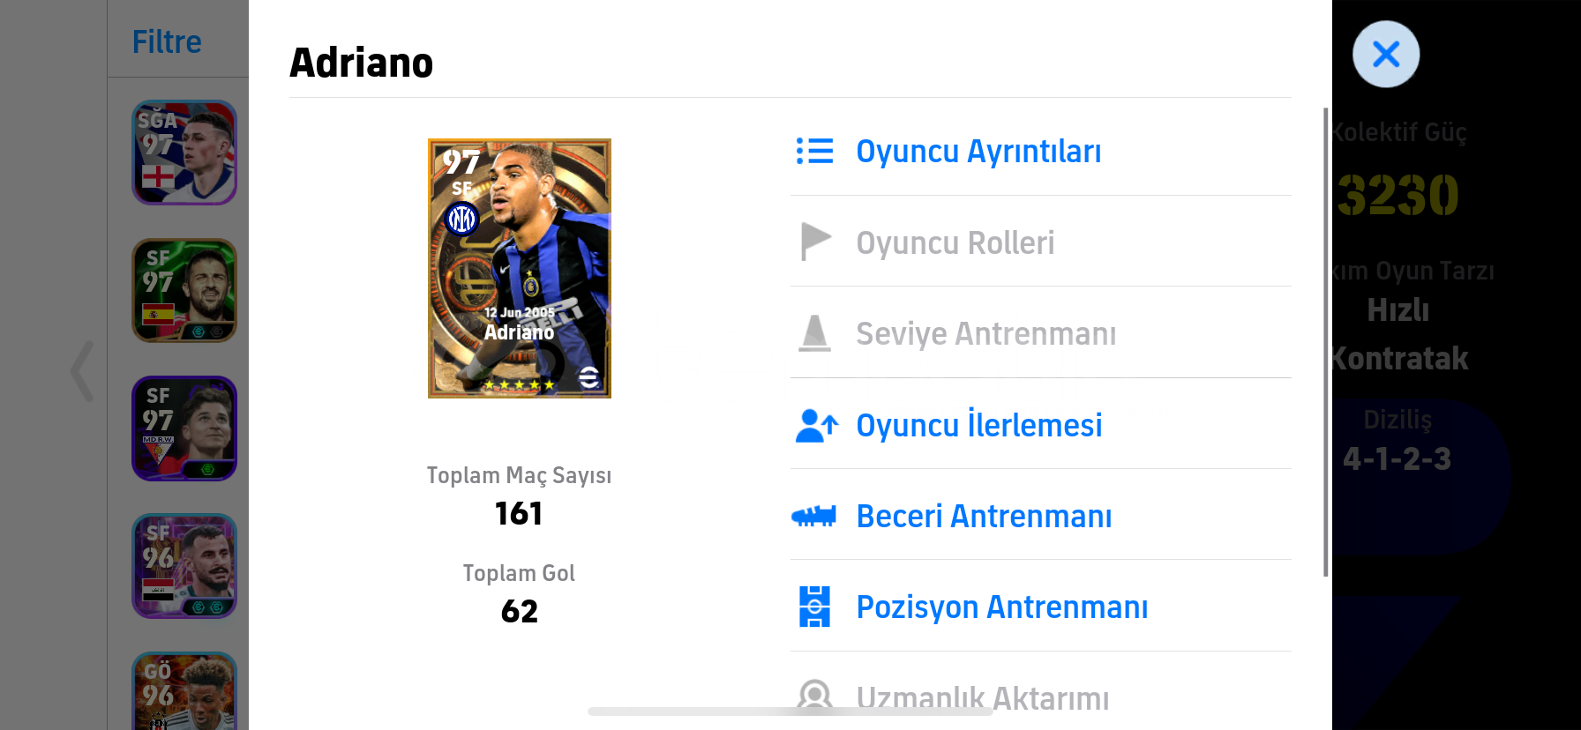This screenshot has height=730, width=1581.
Task: Select the GÖ 96 player card
Action: (x=184, y=691)
